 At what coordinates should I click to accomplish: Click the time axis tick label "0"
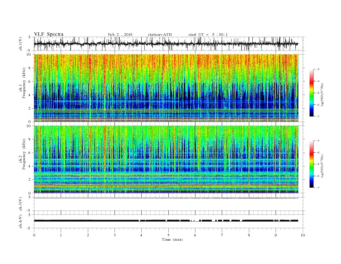click(x=34, y=235)
